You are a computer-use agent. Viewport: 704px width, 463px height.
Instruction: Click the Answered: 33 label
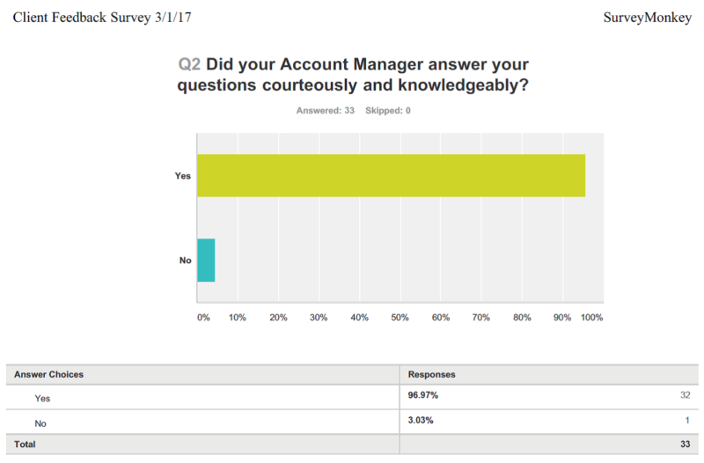tap(325, 111)
